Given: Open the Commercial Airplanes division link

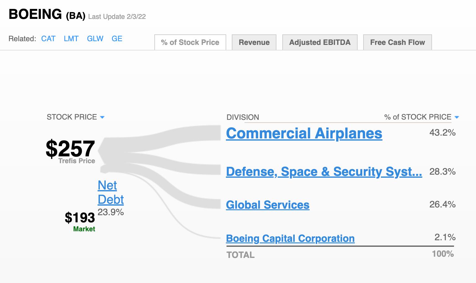Looking at the screenshot, I should tap(304, 134).
